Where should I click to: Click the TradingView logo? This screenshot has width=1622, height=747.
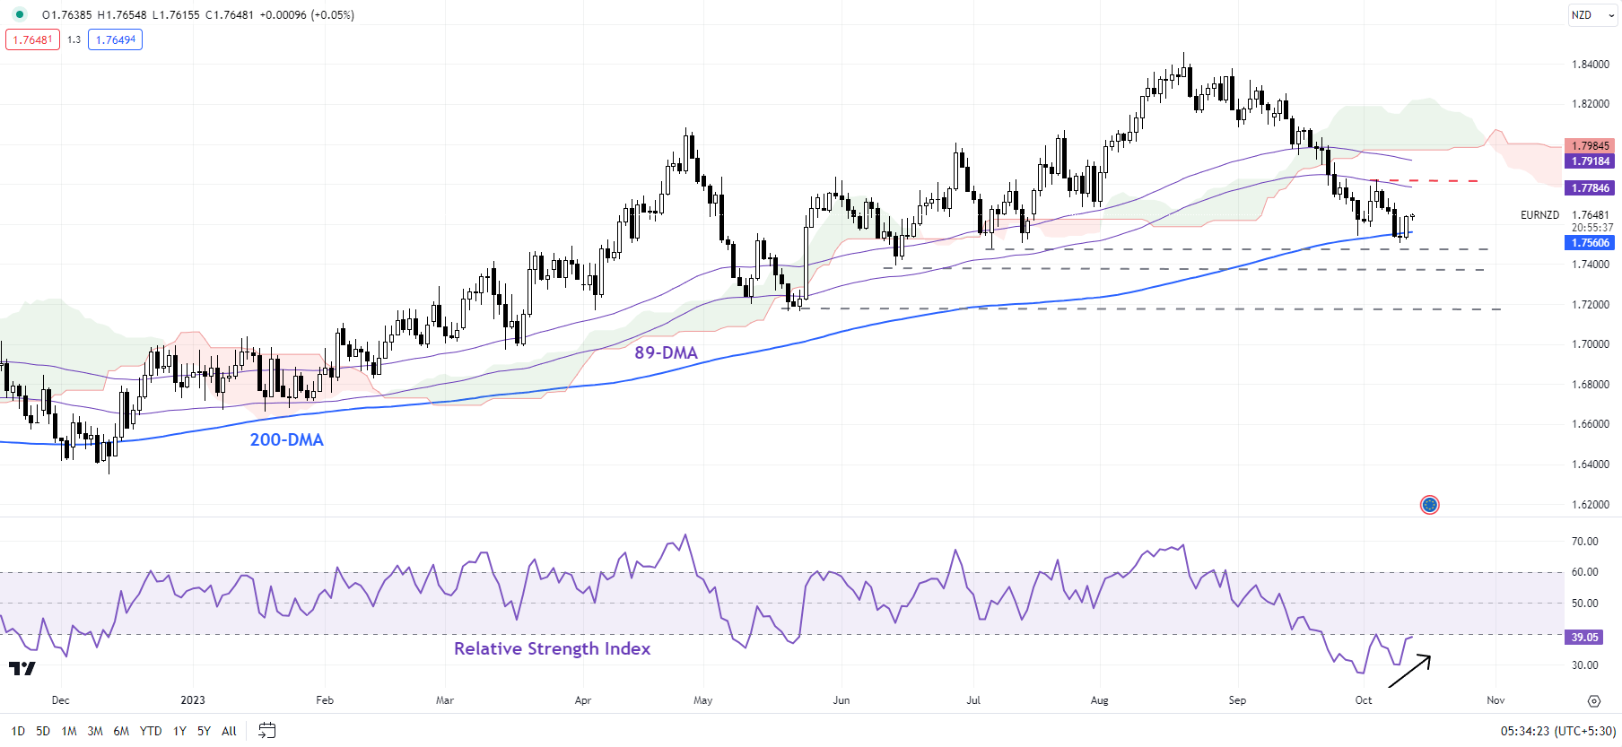(22, 669)
